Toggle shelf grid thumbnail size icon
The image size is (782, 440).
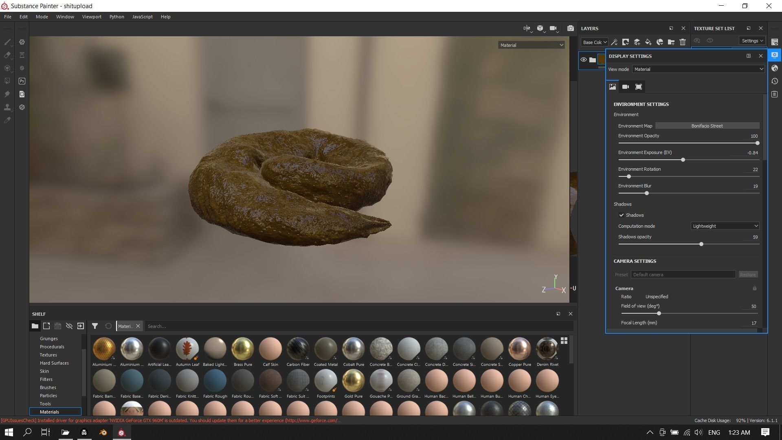pos(564,341)
